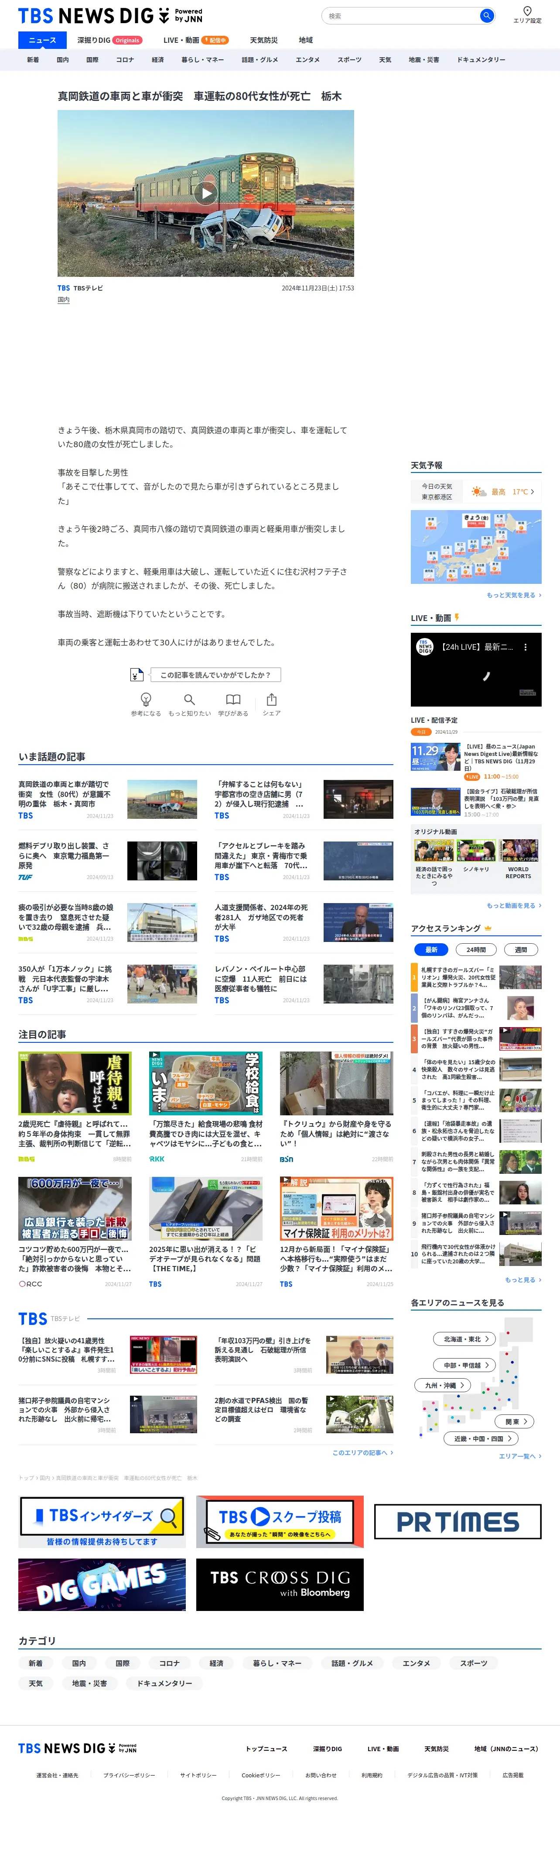Switch to the 地域 tab
The height and width of the screenshot is (1859, 560).
[306, 41]
